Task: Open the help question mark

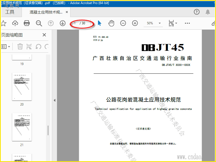Action: [x=197, y=12]
